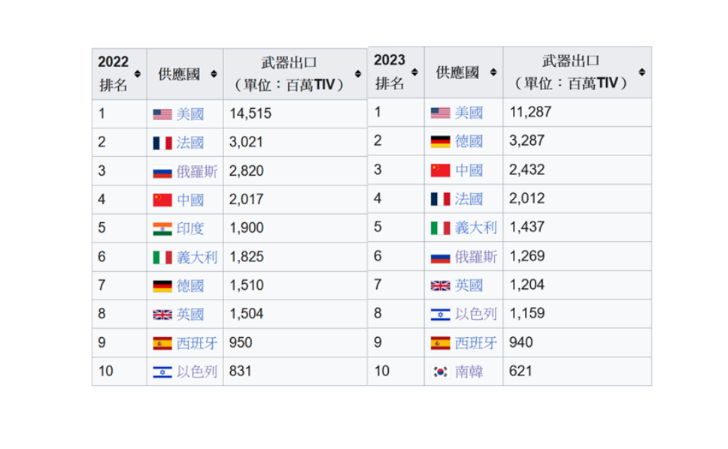The height and width of the screenshot is (449, 728).
Task: Click the India flag icon in 2022 table
Action: click(x=162, y=229)
